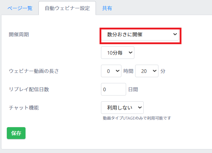Click the リプレイ配信日数 number input field
This screenshot has height=153, width=212.
click(x=114, y=89)
